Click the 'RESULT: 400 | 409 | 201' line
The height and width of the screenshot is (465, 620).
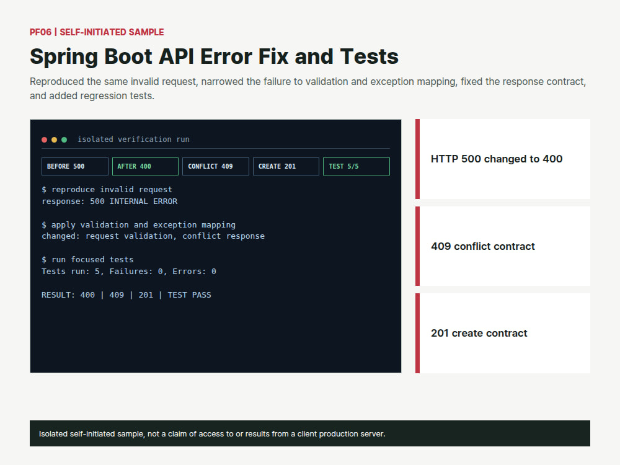point(126,295)
